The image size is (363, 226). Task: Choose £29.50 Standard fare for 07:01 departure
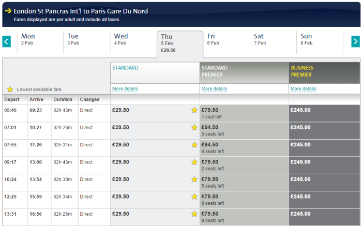pyautogui.click(x=155, y=131)
